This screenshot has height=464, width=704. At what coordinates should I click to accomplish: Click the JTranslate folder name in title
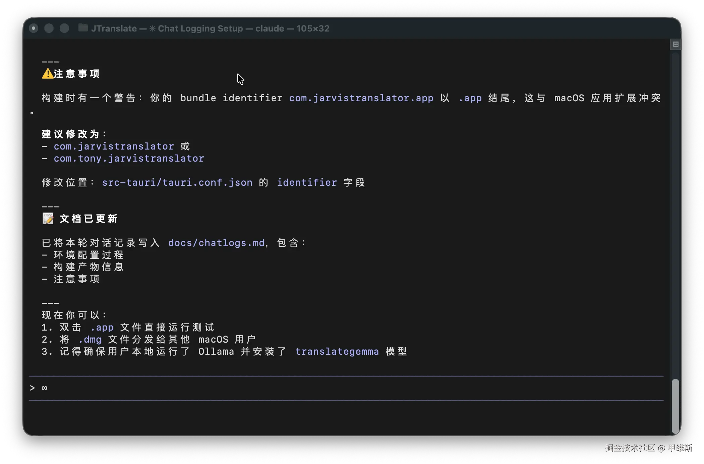coord(114,28)
